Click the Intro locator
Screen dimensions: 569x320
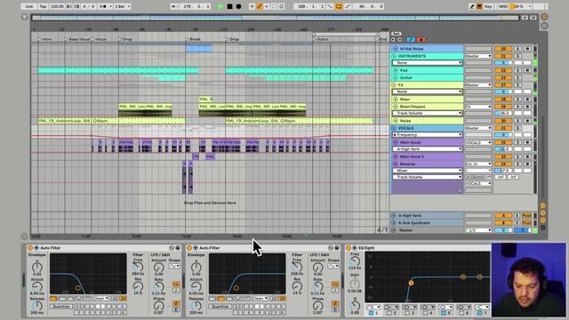click(45, 39)
